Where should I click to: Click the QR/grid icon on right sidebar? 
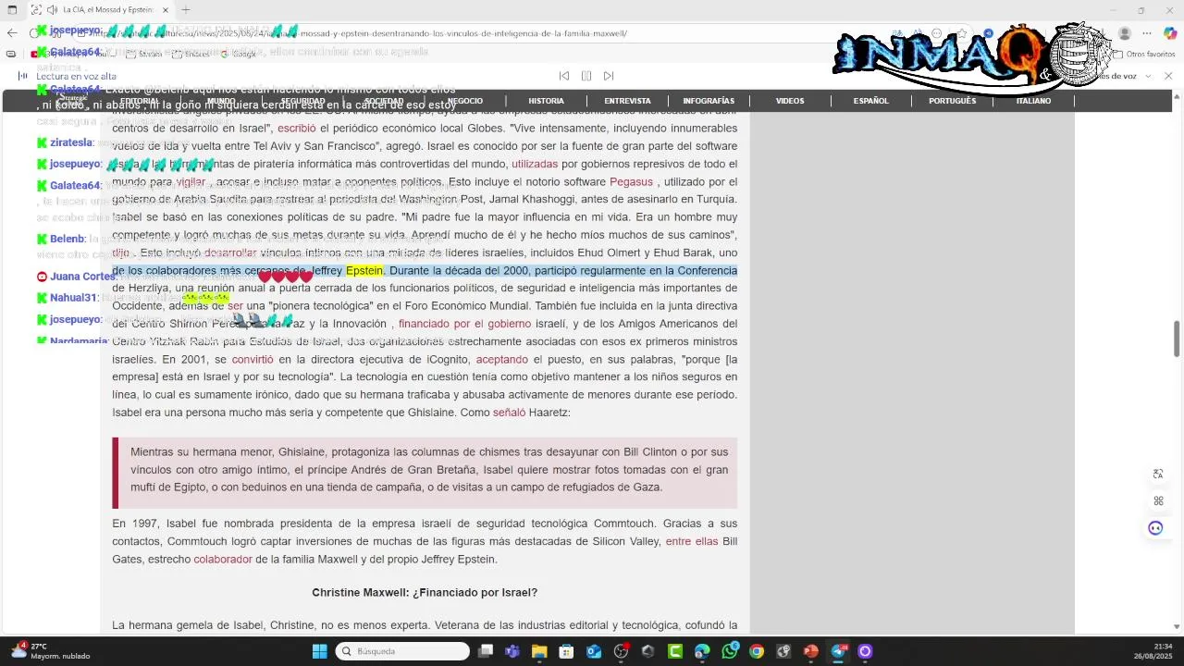1158,501
